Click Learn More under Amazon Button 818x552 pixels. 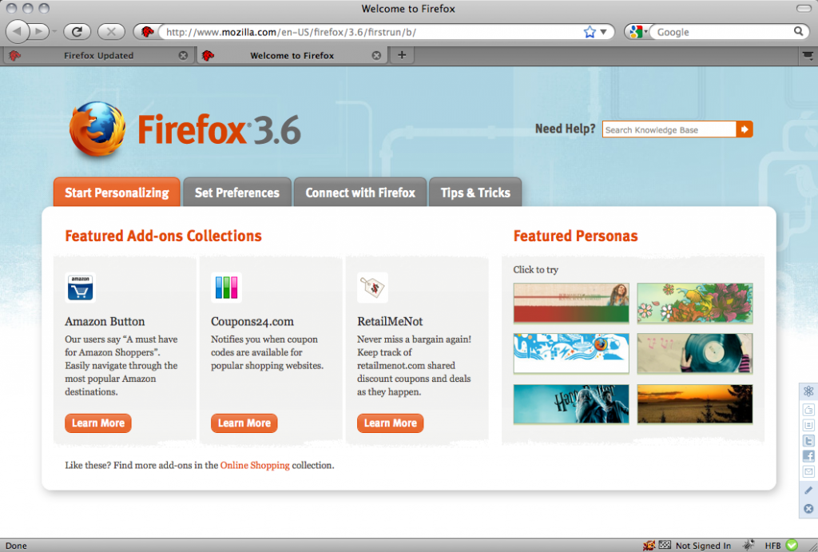pos(98,423)
